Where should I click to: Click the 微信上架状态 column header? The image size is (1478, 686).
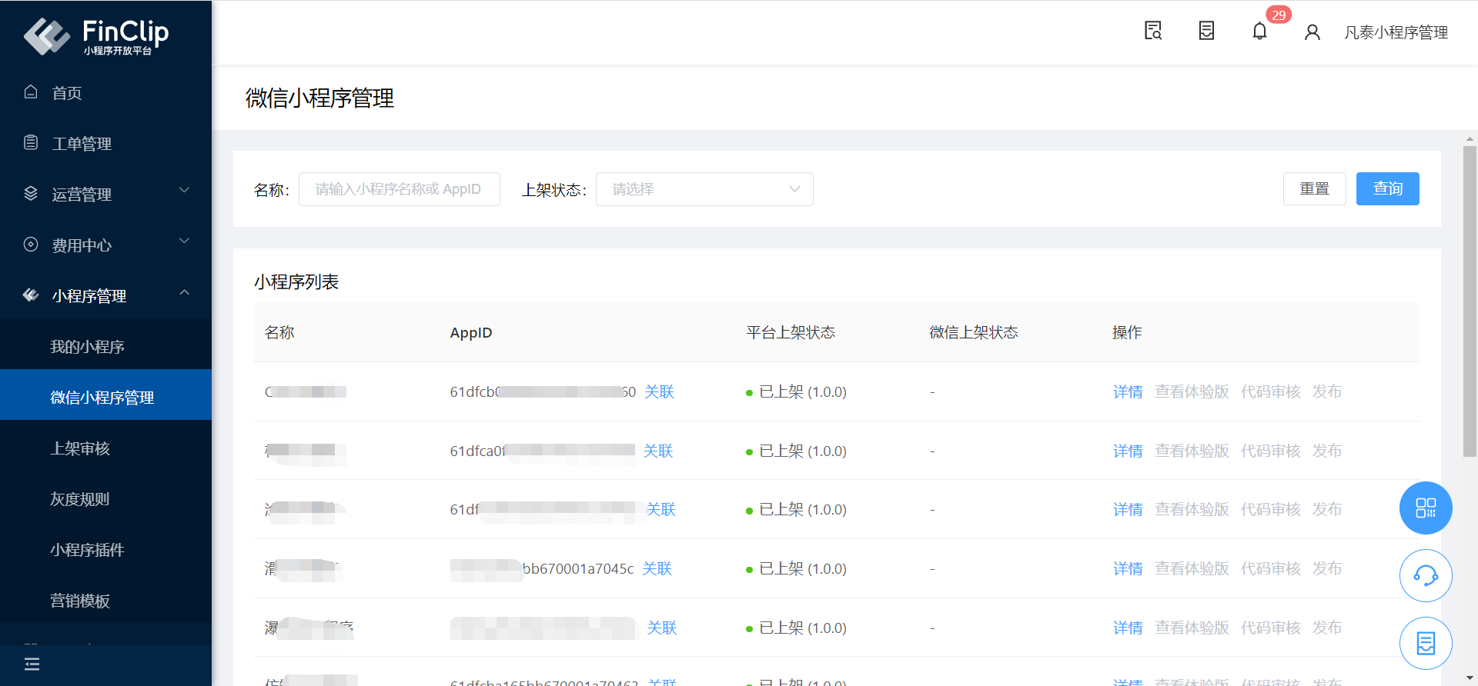[974, 332]
